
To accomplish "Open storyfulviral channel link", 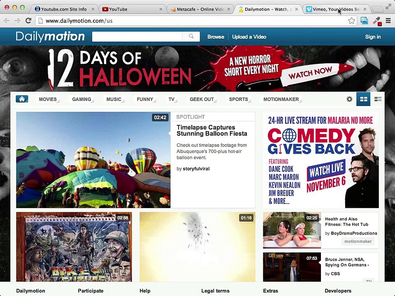I will pyautogui.click(x=196, y=169).
